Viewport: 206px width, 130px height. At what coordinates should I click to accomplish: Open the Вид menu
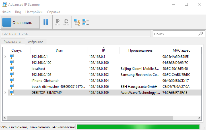[x=18, y=12]
